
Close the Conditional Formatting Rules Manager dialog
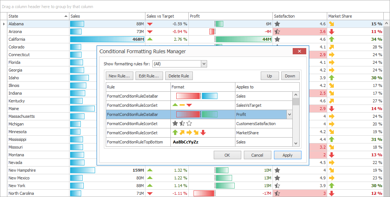[x=299, y=51]
